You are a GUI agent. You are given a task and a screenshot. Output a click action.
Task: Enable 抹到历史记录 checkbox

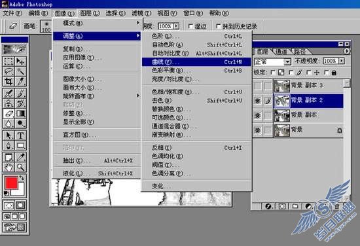click(219, 26)
